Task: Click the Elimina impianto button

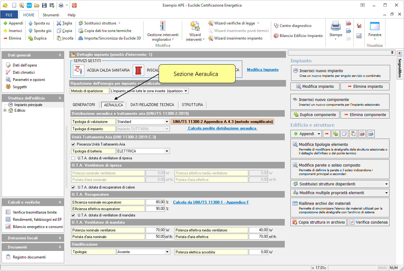Action: click(x=365, y=86)
